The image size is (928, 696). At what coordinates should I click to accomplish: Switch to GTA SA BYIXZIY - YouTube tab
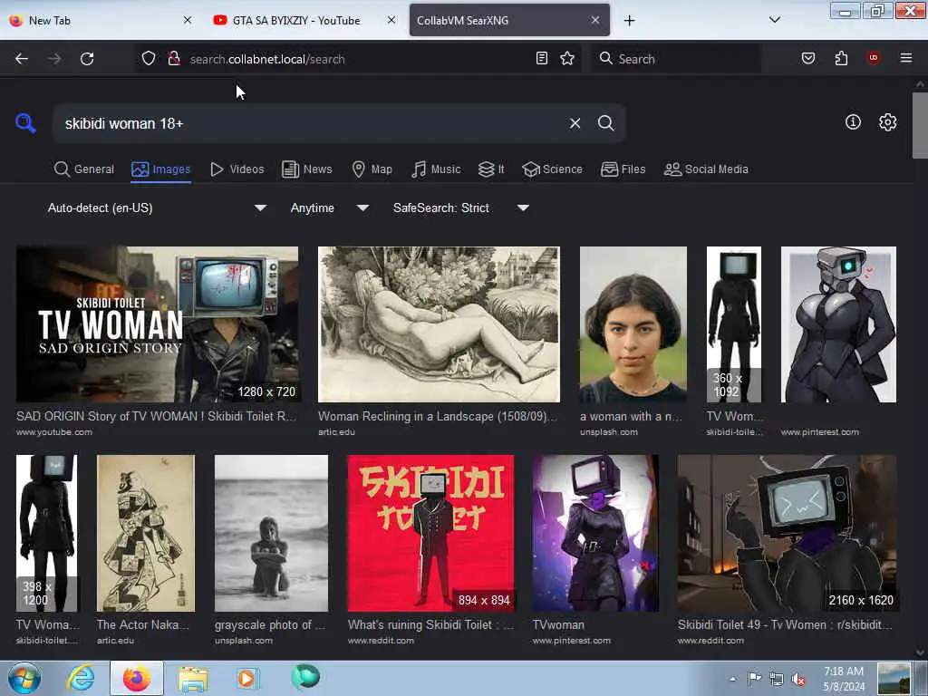(x=304, y=20)
